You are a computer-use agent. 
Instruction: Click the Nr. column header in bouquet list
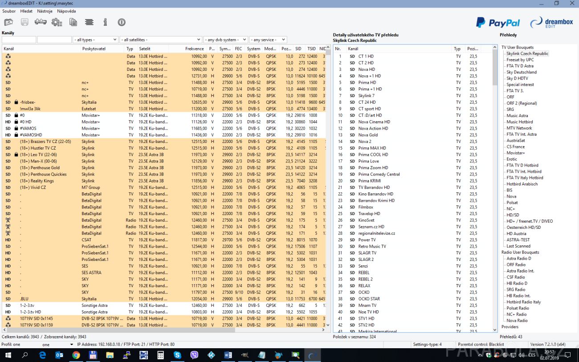tap(340, 49)
